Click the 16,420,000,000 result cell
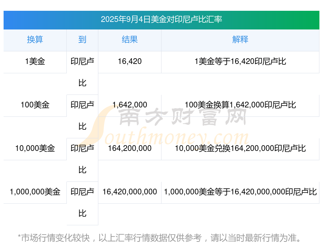 pos(130,192)
